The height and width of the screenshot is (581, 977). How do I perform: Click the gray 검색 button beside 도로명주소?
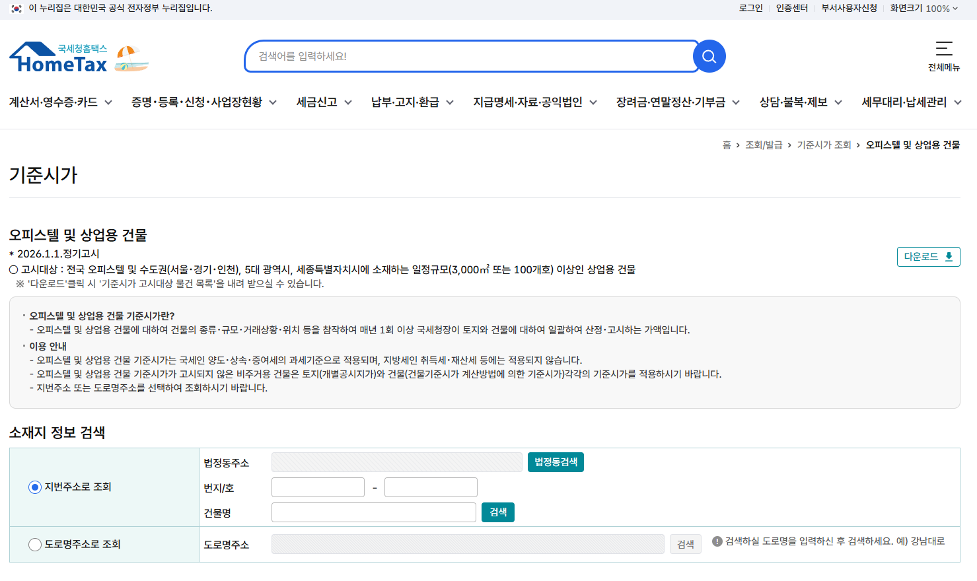(686, 544)
